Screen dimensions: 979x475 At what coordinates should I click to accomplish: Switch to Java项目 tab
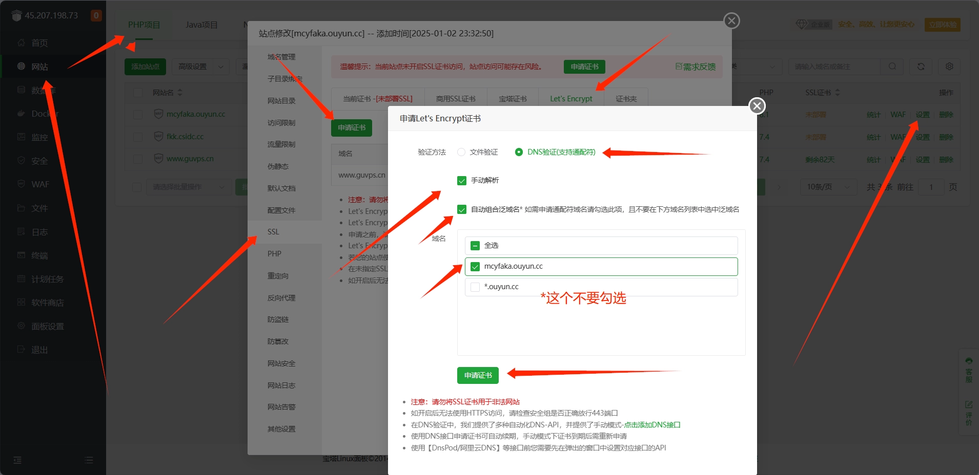201,25
